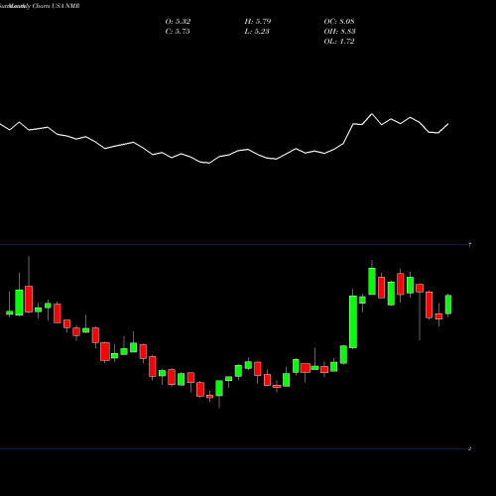The image size is (496, 496).
Task: Click the 'Charts USA NMB' chart title
Action: [56, 6]
